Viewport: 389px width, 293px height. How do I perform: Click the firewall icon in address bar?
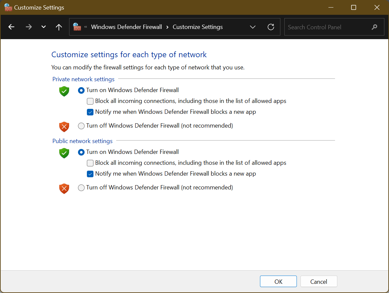point(77,27)
